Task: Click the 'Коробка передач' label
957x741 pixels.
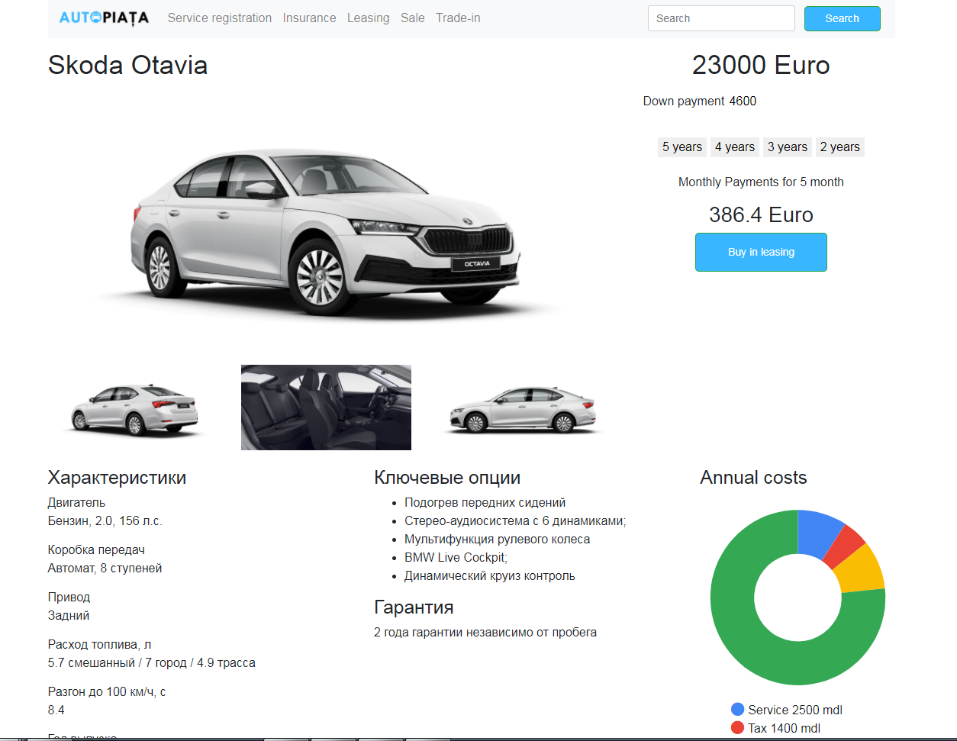Action: pos(96,549)
